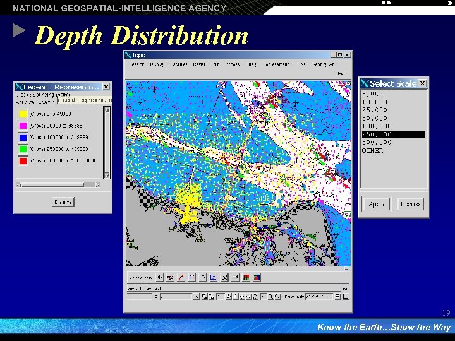Click the blue and red grid icon
Image resolution: width=455 pixels, height=341 pixels.
tap(257, 277)
